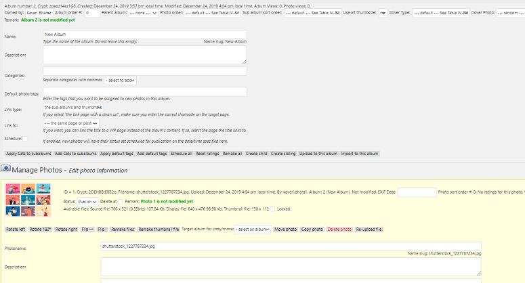Open the Sub album sort order dropdown
The width and height of the screenshot is (525, 283).
tap(313, 13)
